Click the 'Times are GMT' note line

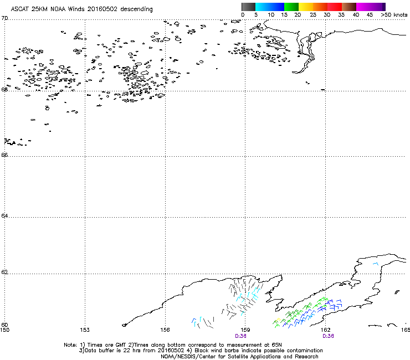(173, 345)
